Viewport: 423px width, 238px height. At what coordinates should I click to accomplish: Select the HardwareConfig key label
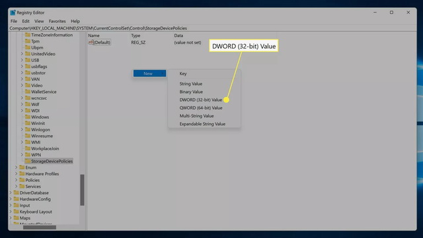[x=35, y=199]
